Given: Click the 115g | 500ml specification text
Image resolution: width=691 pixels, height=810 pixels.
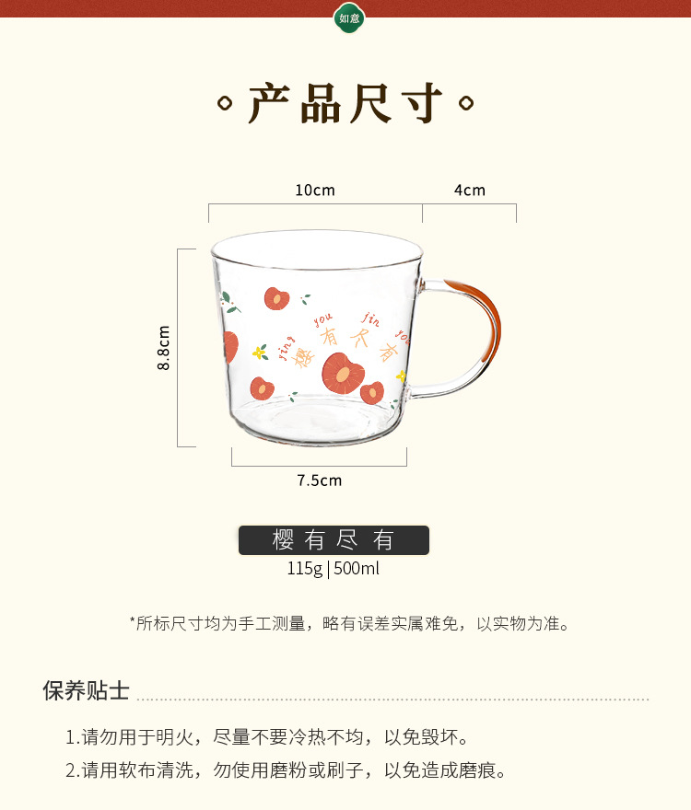Looking at the screenshot, I should [x=334, y=569].
